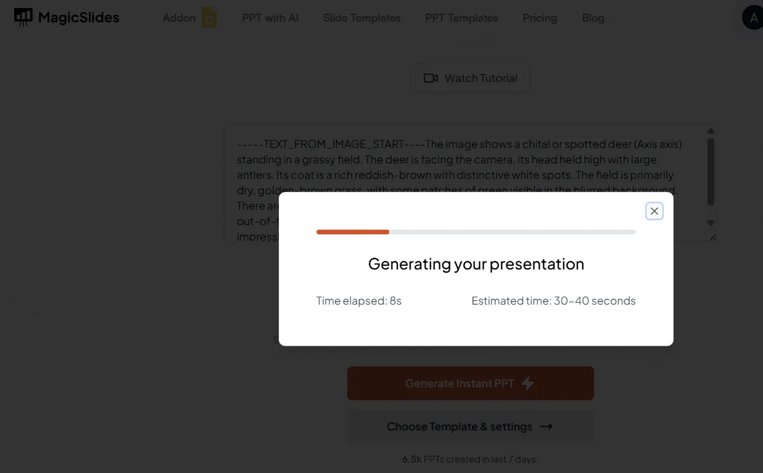Click the right arrow beside Choose Template
The image size is (763, 473).
pyautogui.click(x=546, y=426)
